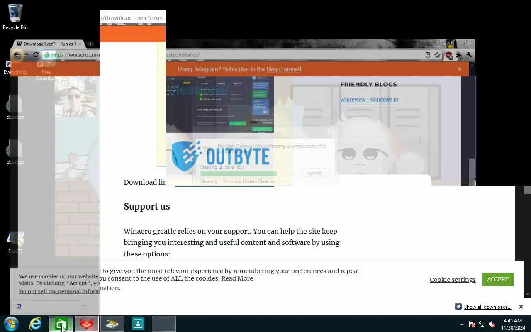This screenshot has width=531, height=332.
Task: Click the Support us heading
Action: [x=147, y=206]
